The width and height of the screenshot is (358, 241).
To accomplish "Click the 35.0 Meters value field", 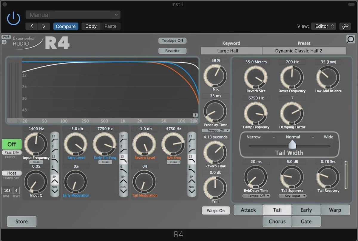I will (x=256, y=62).
